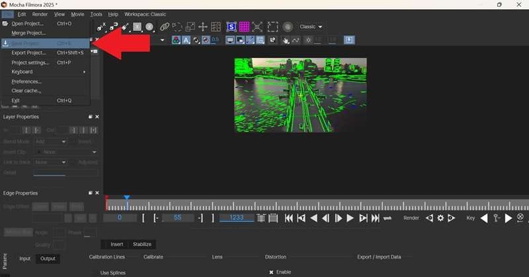Open the Link to track dropdown

click(51, 162)
